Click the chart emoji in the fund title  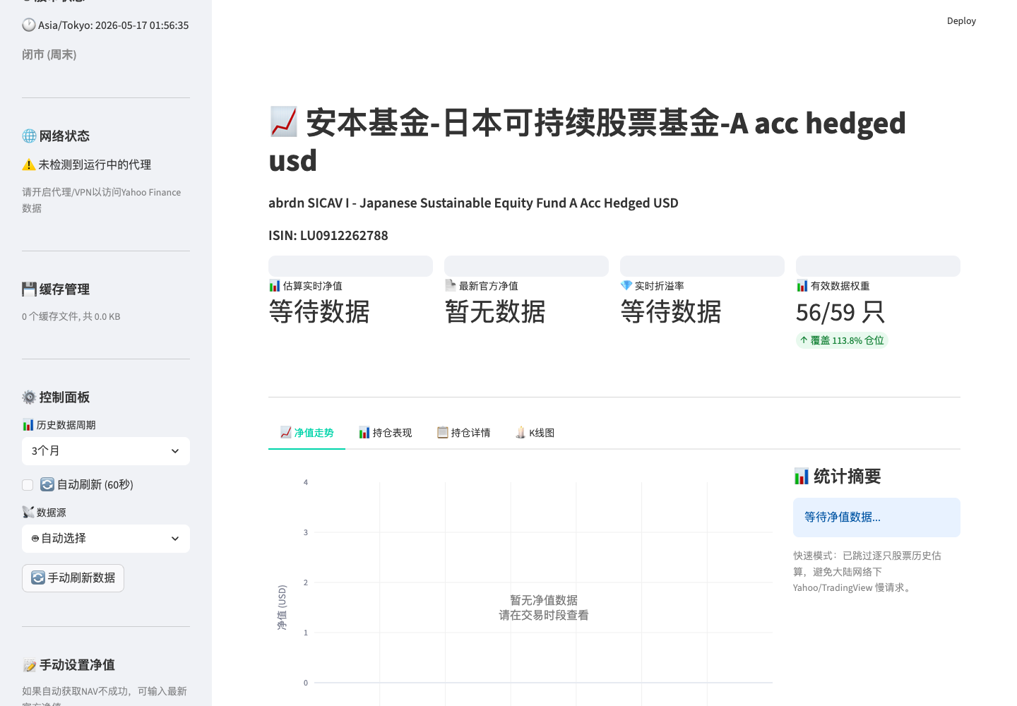pyautogui.click(x=284, y=123)
